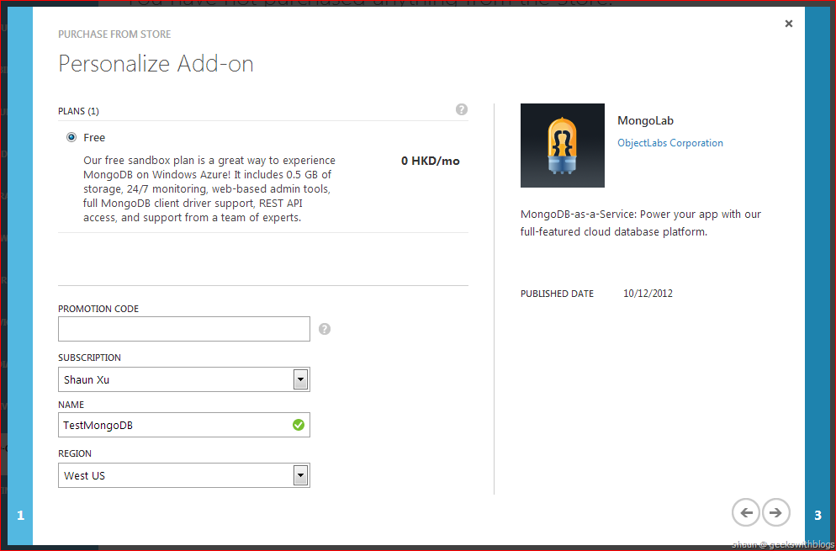Screen dimensions: 836x551
Task: Open the Subscription dropdown showing Shaun Xu
Action: click(184, 379)
